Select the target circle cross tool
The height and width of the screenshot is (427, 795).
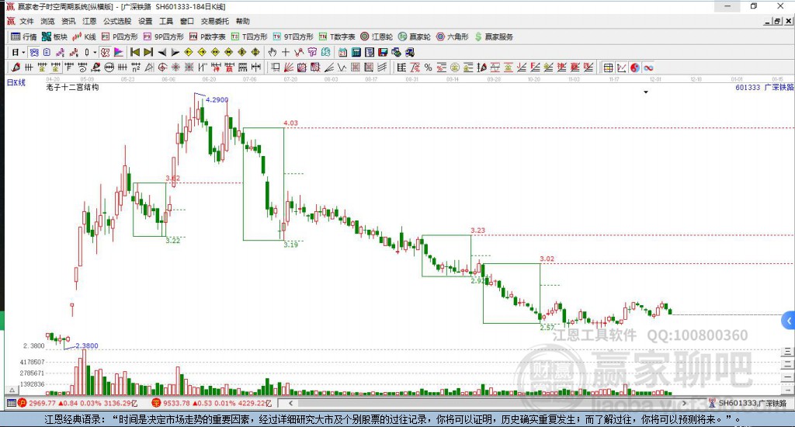click(x=162, y=68)
